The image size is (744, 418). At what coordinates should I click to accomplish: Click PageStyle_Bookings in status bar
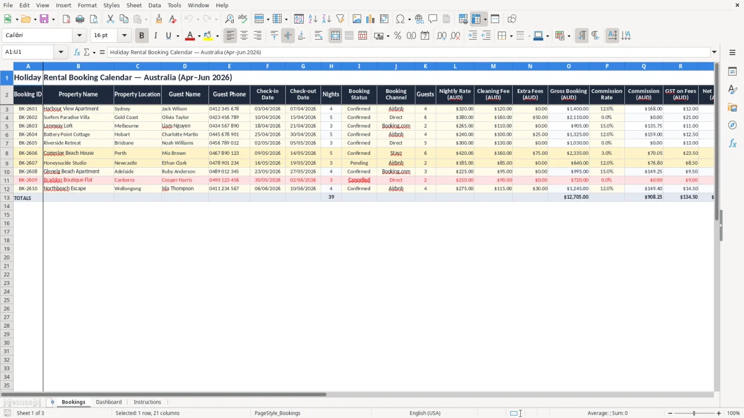[x=278, y=413]
